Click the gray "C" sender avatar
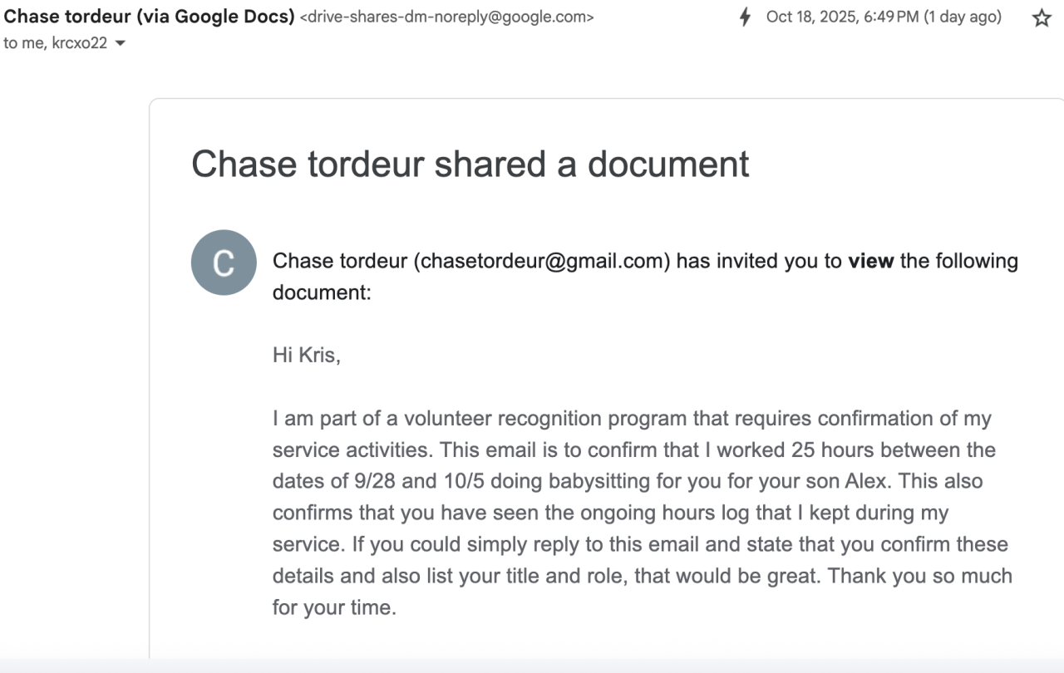 coord(224,263)
